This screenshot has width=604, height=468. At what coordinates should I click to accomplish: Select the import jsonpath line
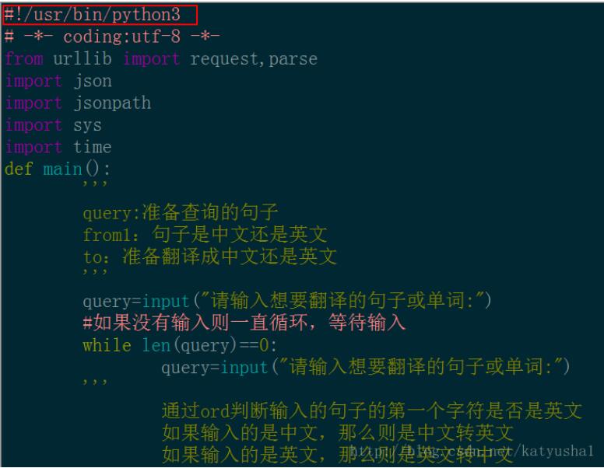(78, 103)
